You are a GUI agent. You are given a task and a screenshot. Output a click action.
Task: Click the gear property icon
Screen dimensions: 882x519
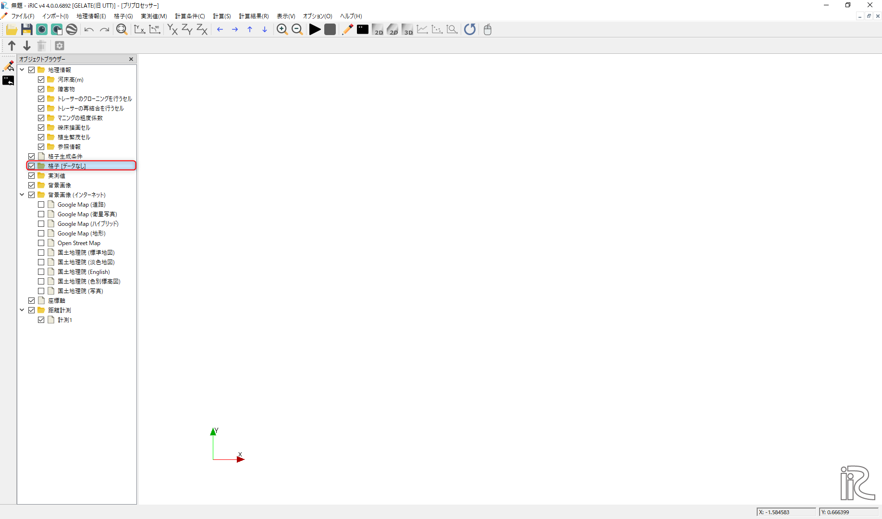coord(60,46)
